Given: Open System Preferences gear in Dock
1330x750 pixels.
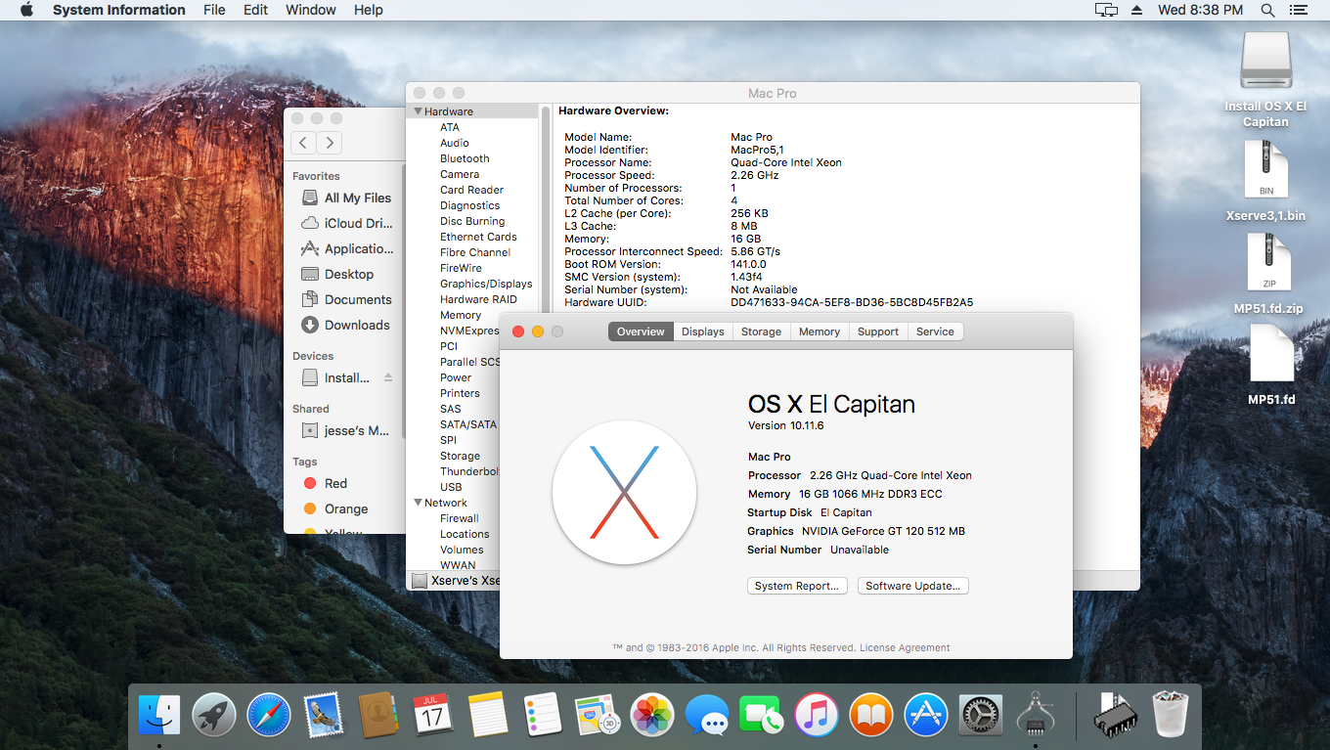Looking at the screenshot, I should tap(980, 715).
